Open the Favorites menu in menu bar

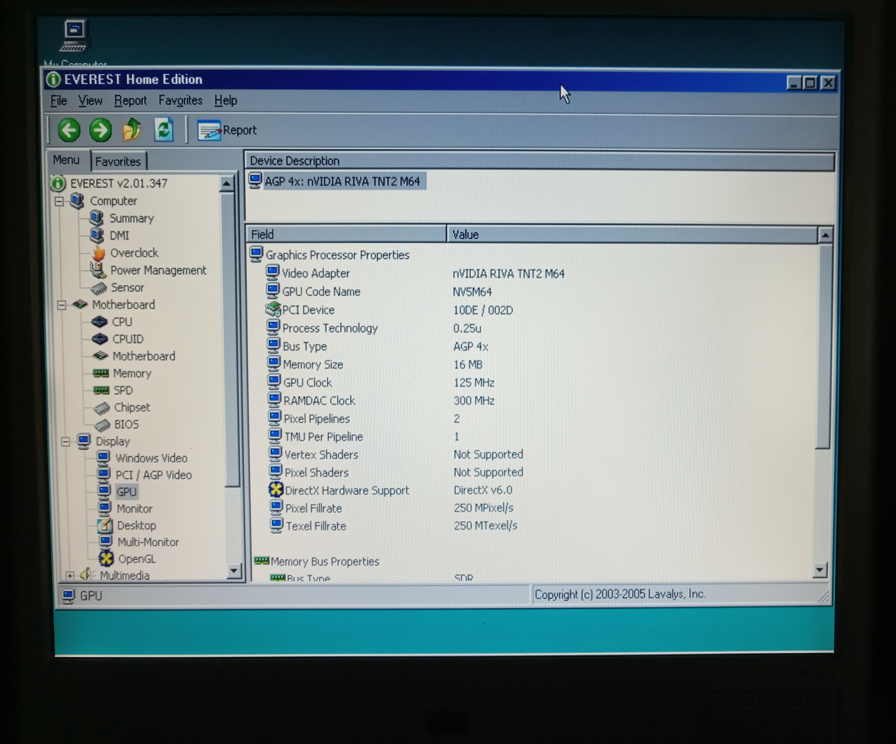[x=180, y=101]
